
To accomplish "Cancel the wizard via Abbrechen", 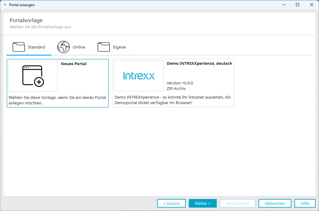I will tap(275, 203).
